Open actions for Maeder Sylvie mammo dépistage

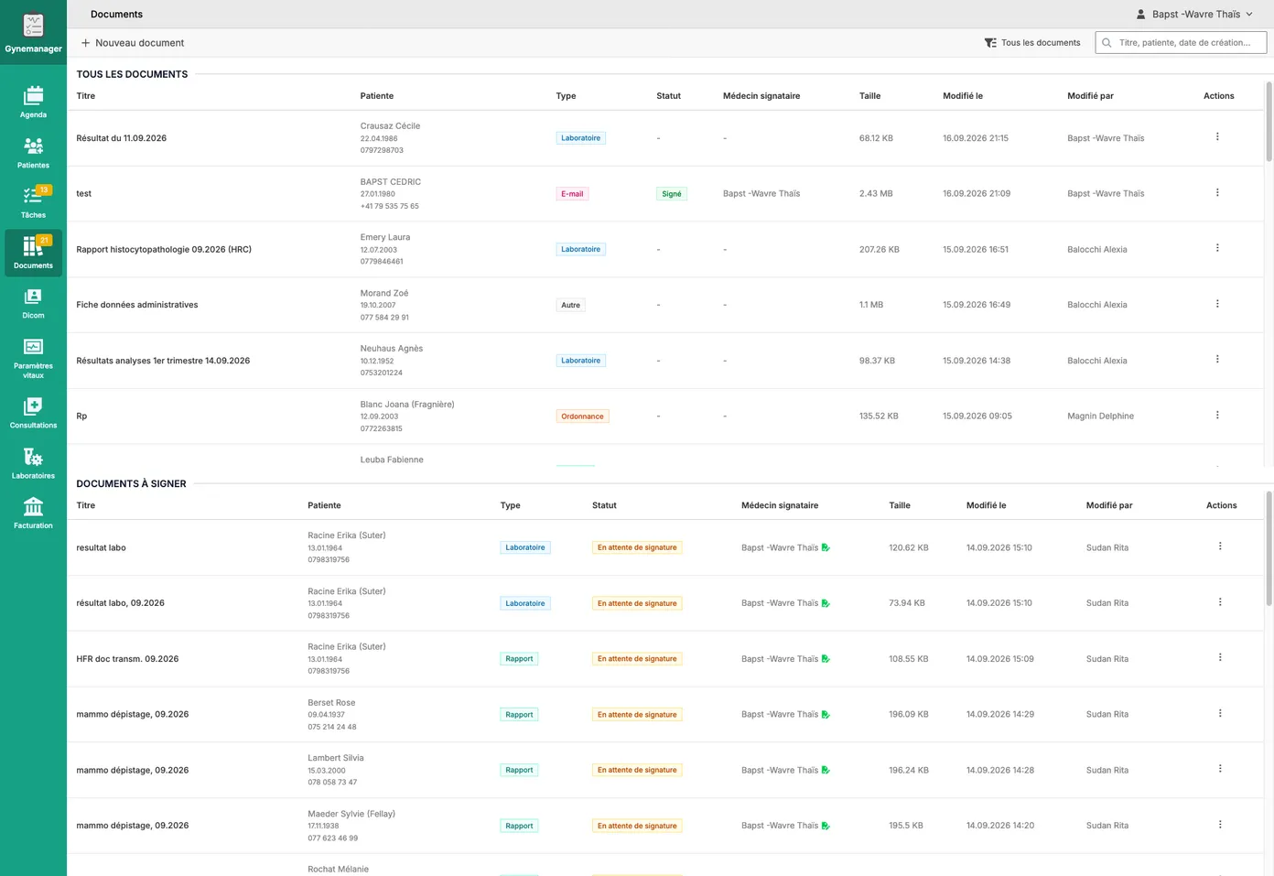[x=1220, y=825]
